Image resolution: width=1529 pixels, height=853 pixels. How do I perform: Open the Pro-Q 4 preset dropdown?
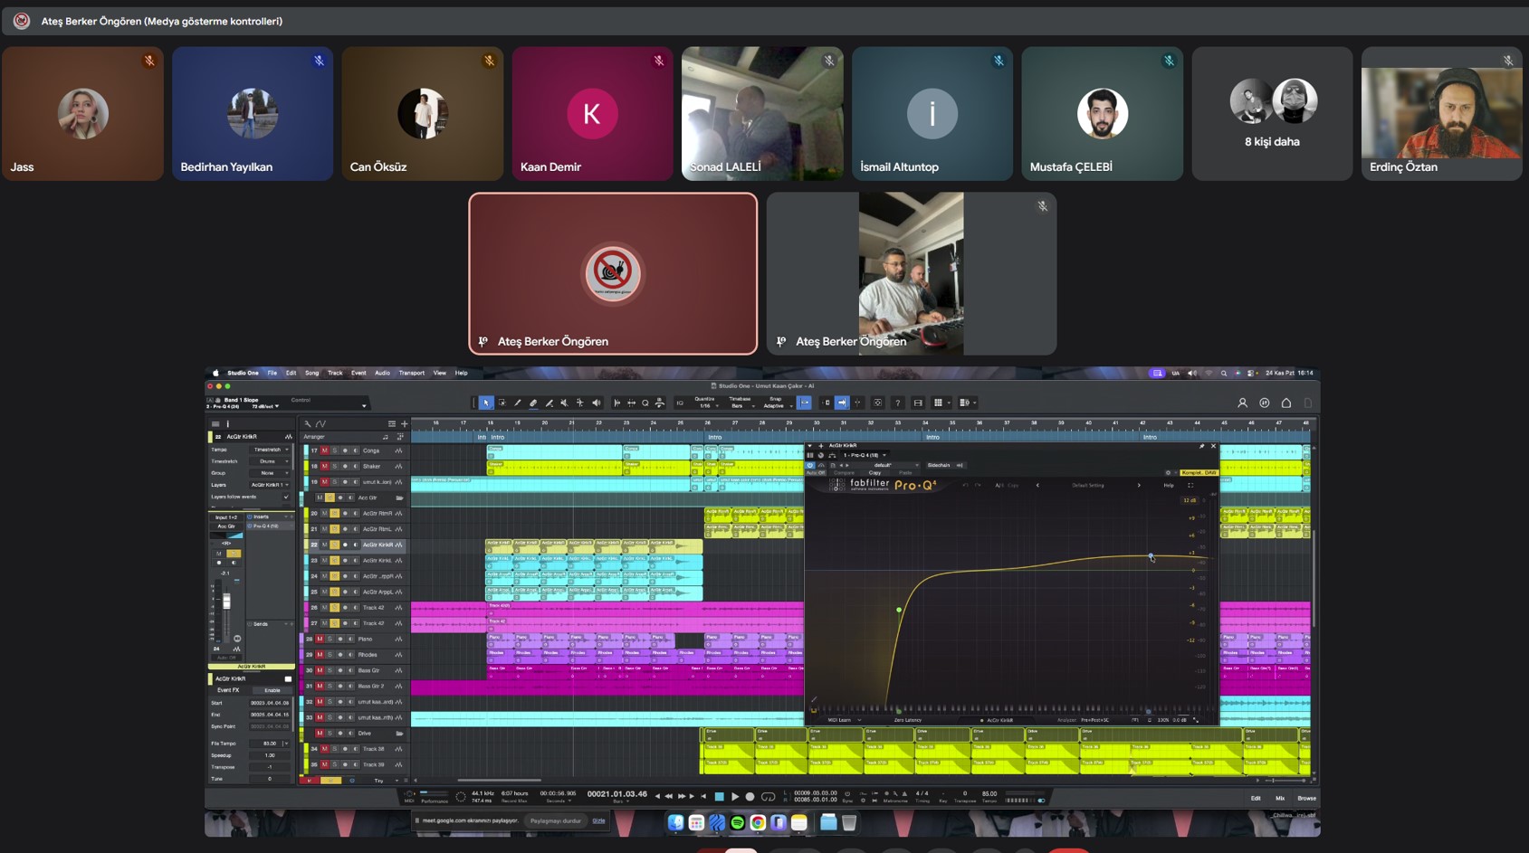885,466
